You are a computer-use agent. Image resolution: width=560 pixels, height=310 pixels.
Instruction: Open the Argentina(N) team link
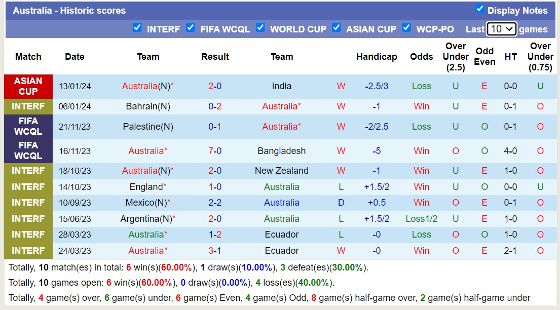point(146,219)
